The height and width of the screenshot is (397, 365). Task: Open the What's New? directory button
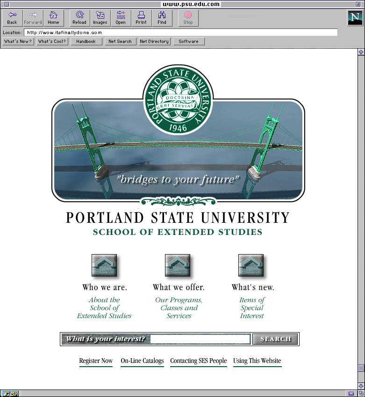tap(18, 41)
